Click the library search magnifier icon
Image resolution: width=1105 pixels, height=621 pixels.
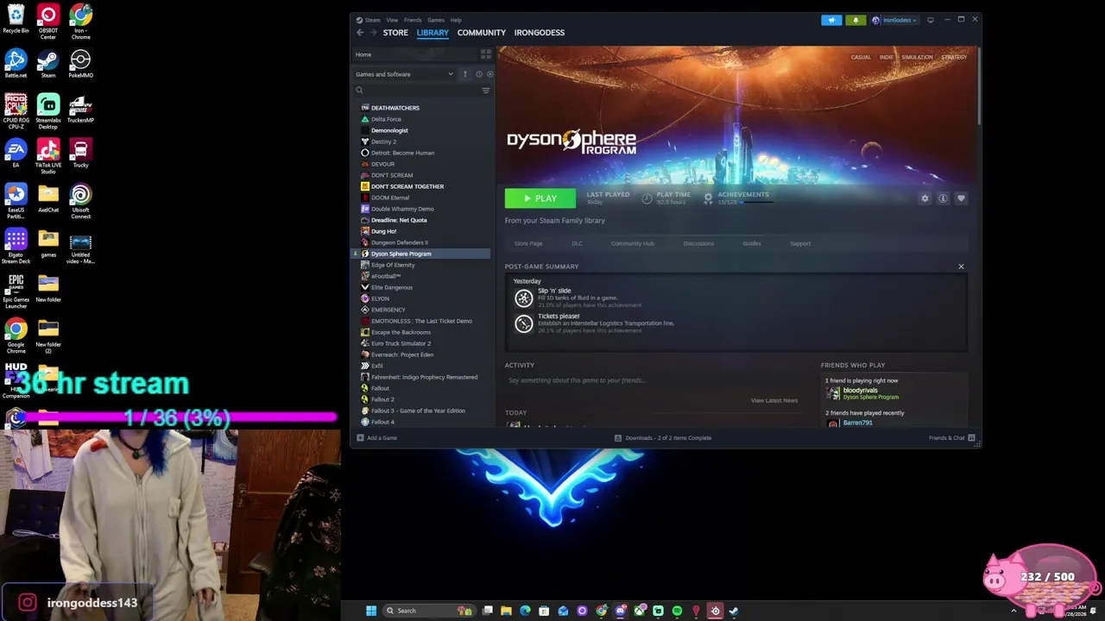[x=360, y=90]
